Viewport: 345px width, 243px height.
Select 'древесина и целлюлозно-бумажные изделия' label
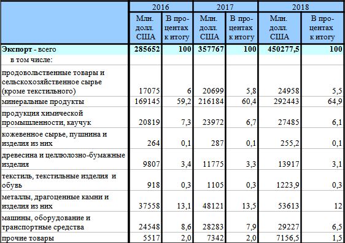click(63, 160)
